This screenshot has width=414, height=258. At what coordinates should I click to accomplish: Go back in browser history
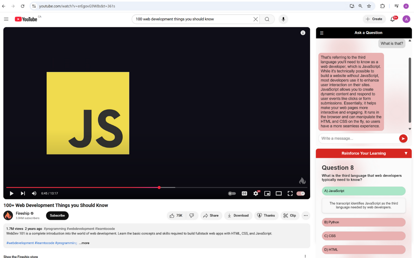[4, 6]
